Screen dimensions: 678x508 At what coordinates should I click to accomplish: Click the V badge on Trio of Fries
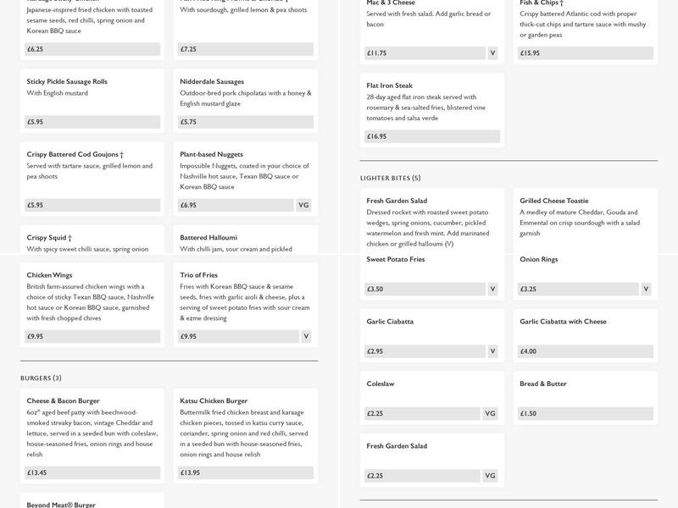coord(306,336)
